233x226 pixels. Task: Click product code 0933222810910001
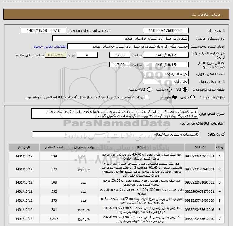click(x=200, y=156)
